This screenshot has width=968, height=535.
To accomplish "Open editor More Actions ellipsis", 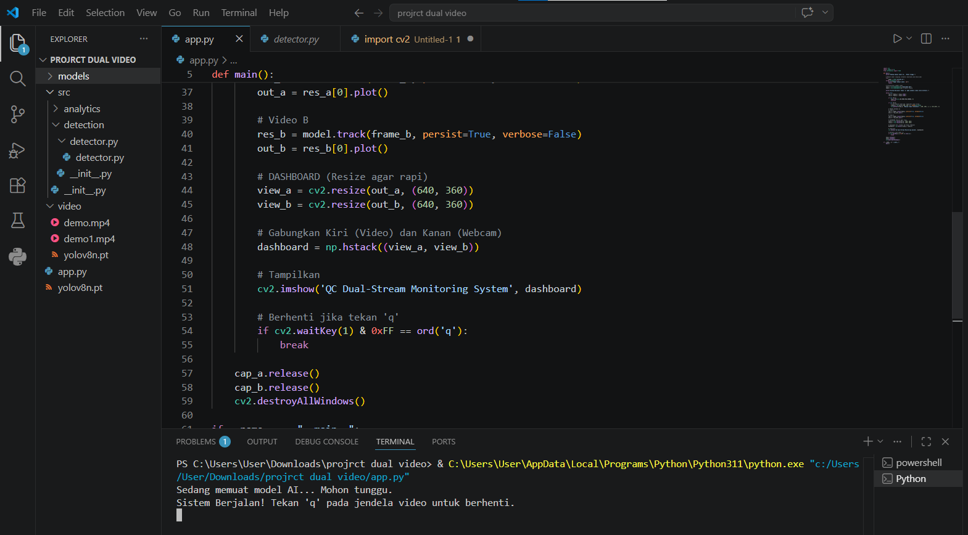I will [x=945, y=38].
